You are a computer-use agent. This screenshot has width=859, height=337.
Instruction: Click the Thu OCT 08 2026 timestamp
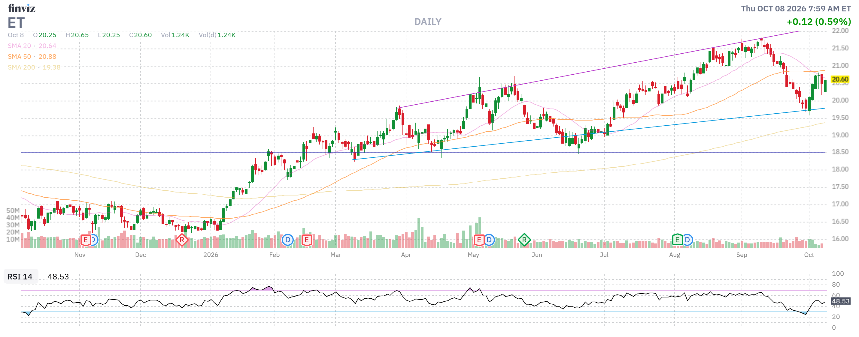[x=796, y=9]
